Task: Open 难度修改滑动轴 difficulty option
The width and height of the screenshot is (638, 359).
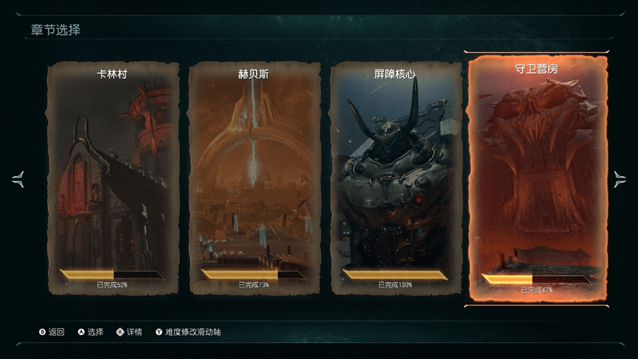Action: [193, 332]
